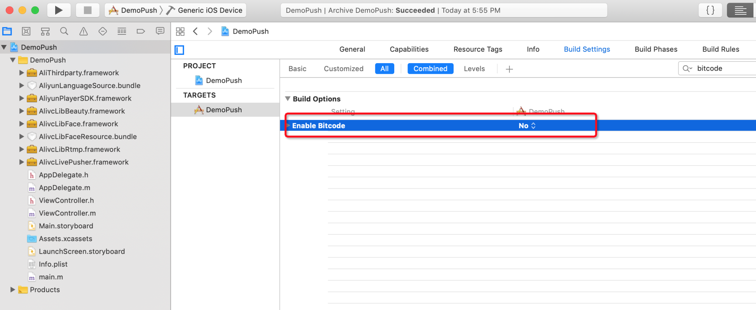Switch to the standard editor layout button
756x310 pixels.
pos(740,10)
